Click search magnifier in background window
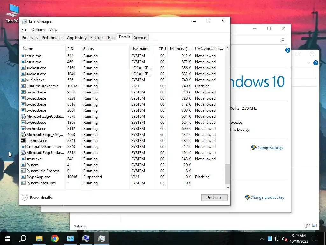This screenshot has width=326, height=245. click(282, 40)
